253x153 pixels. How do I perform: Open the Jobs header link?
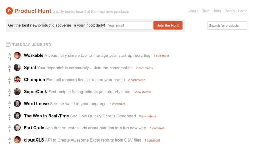tap(217, 11)
